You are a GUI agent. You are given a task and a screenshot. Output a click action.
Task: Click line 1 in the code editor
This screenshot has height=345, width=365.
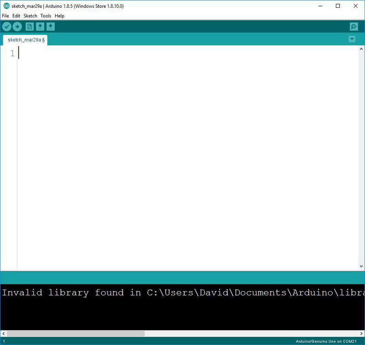188,53
